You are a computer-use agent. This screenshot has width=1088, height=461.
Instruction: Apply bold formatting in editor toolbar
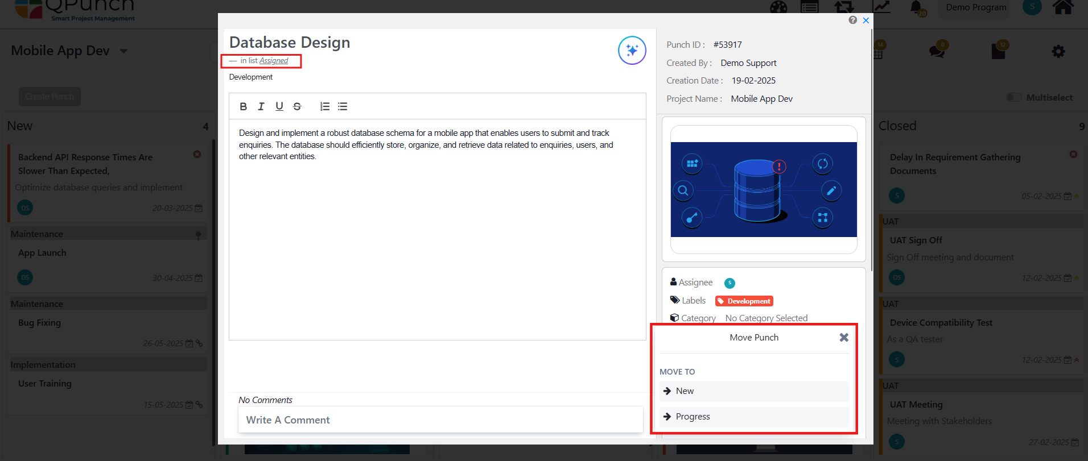click(x=244, y=106)
